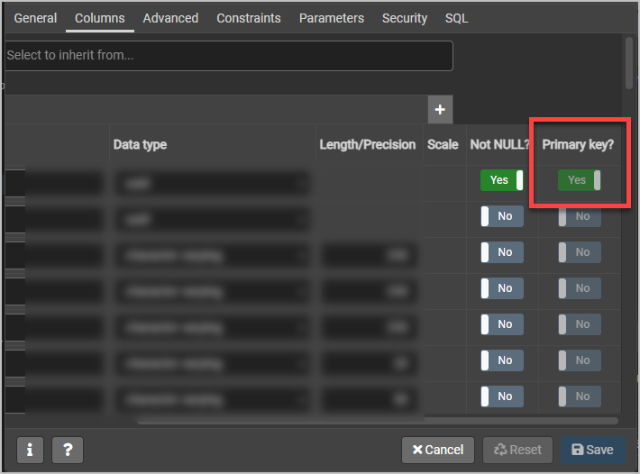Click the Reset button

click(517, 450)
